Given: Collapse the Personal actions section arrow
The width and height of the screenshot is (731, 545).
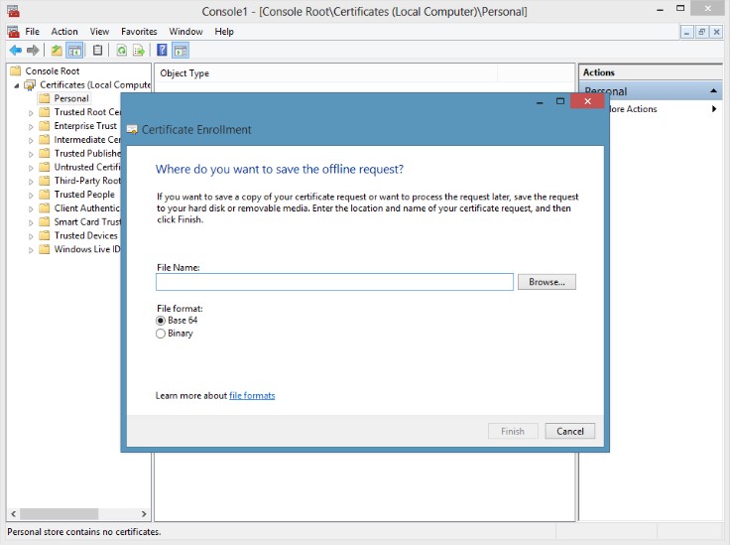Looking at the screenshot, I should click(713, 91).
